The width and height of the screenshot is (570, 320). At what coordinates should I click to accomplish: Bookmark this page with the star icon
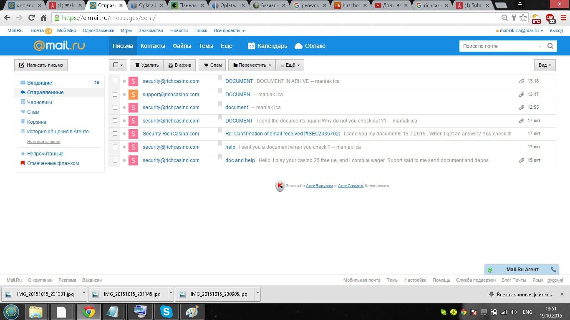point(523,18)
